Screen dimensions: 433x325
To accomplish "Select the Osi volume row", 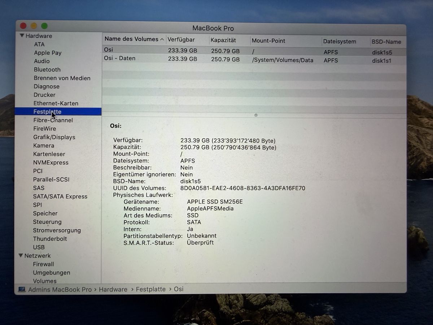I will tap(254, 51).
